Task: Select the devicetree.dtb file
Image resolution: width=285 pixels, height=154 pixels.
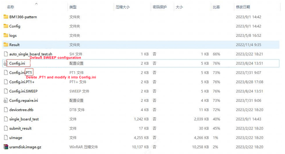Action: [x=21, y=110]
